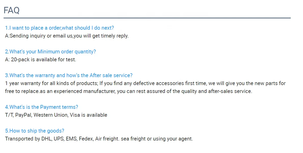Open the Minimum order quantity question

tap(51, 52)
